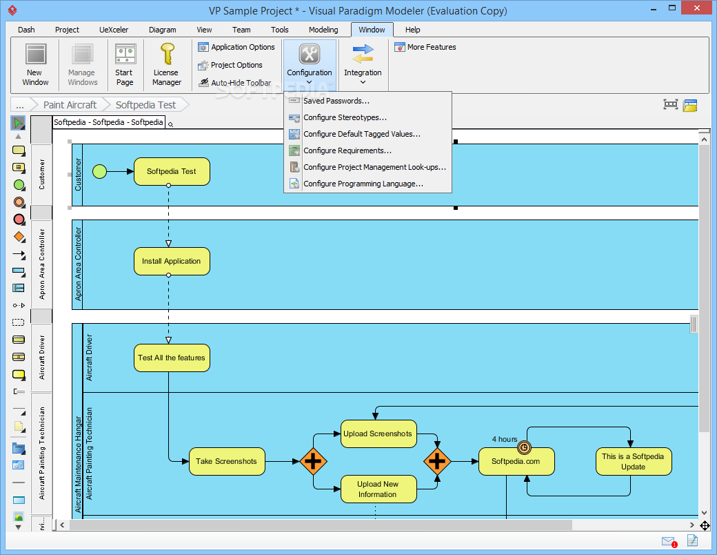Click the diagram name field Softpedia - Softpedia
717x555 pixels.
[108, 122]
